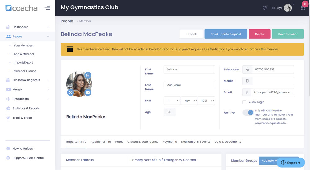Screen dimensions: 310x170
Task: Click the camera icon on profile photo
Action: click(88, 92)
